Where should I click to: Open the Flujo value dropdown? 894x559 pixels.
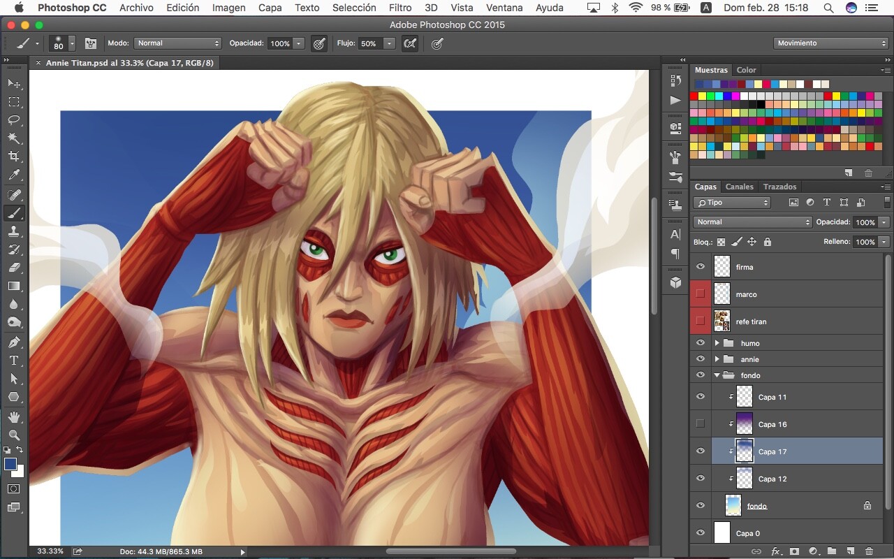(389, 43)
